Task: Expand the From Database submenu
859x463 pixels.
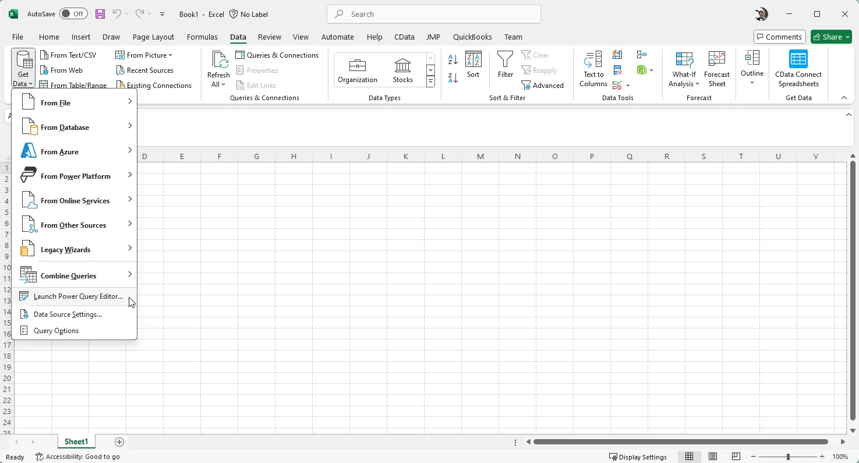Action: click(x=75, y=127)
